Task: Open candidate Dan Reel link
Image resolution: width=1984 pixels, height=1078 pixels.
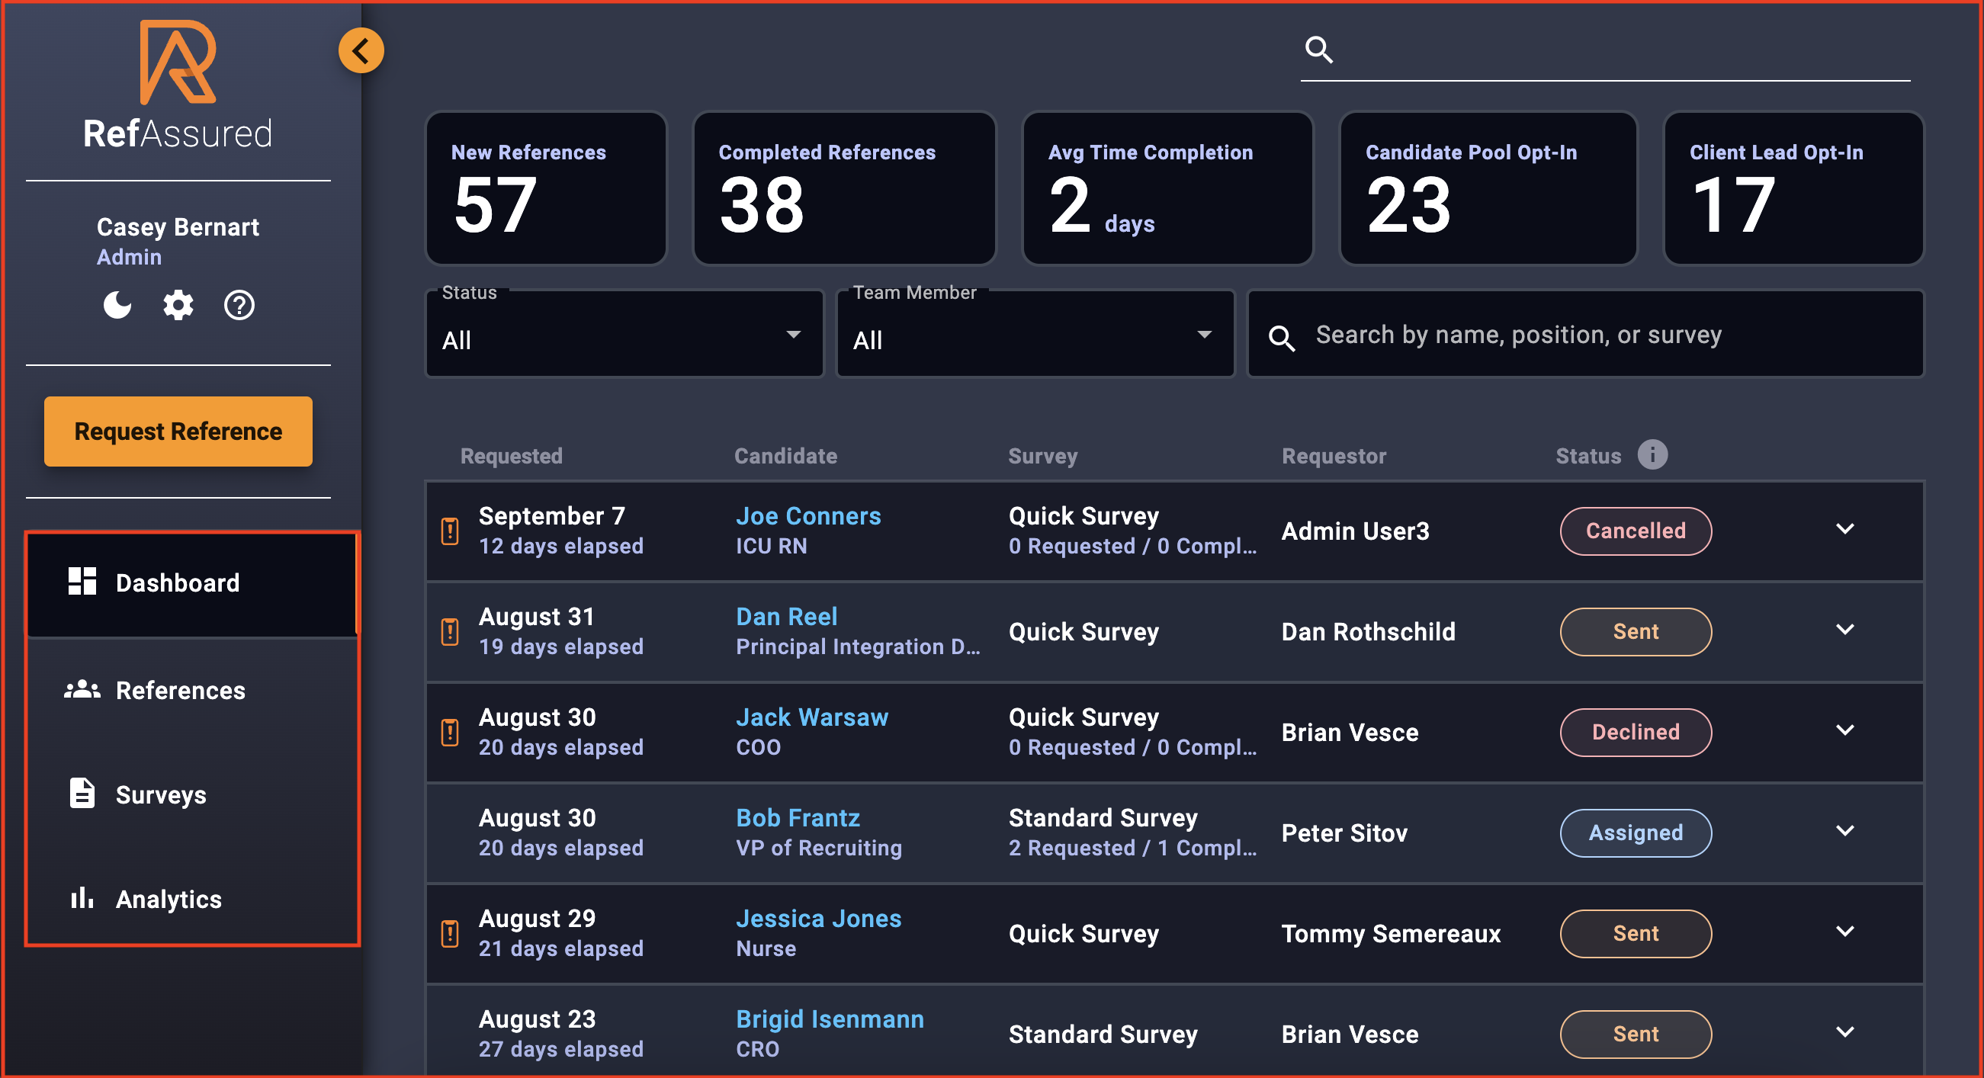Action: pyautogui.click(x=786, y=617)
